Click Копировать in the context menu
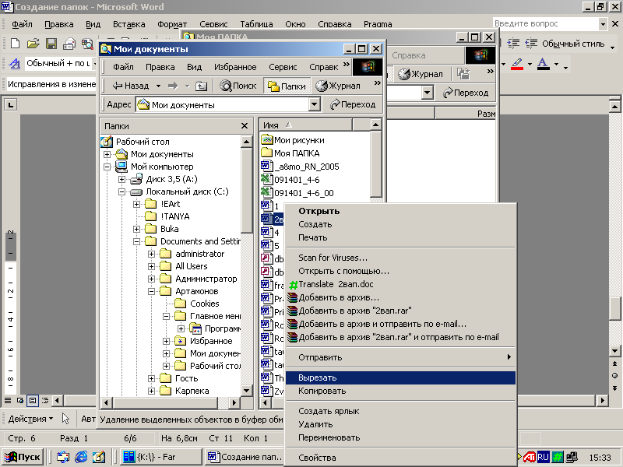The image size is (623, 467). click(400, 391)
